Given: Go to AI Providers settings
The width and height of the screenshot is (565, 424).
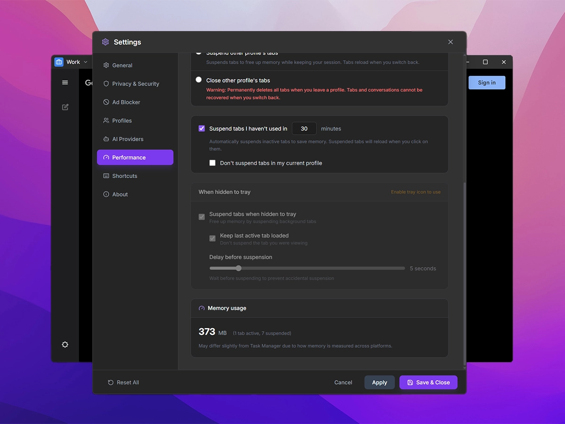Looking at the screenshot, I should (x=127, y=139).
